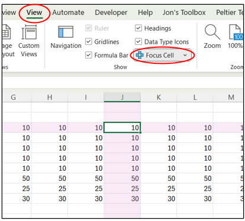Switch to the Automate tab
Image resolution: width=245 pixels, height=221 pixels.
pyautogui.click(x=68, y=12)
